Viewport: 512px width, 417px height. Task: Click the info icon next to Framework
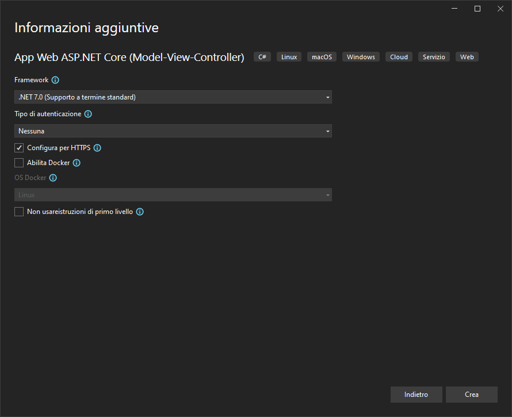point(55,80)
